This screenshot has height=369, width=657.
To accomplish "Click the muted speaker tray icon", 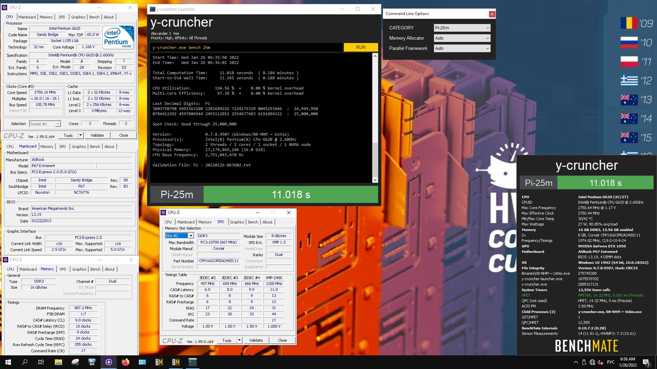I will coord(600,362).
